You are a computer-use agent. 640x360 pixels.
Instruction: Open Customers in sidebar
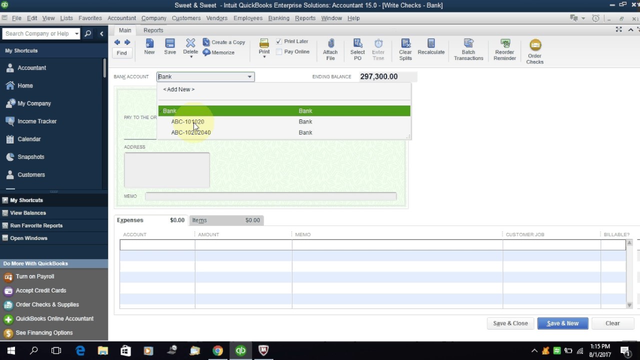[31, 175]
